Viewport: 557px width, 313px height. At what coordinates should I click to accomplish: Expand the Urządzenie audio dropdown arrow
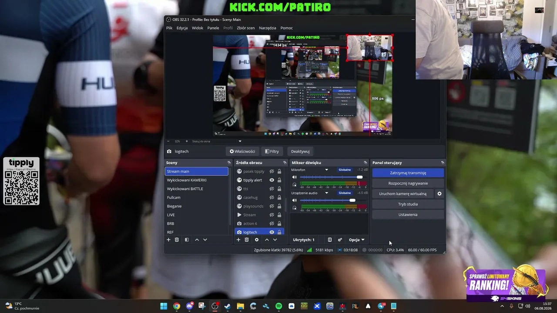click(x=326, y=193)
